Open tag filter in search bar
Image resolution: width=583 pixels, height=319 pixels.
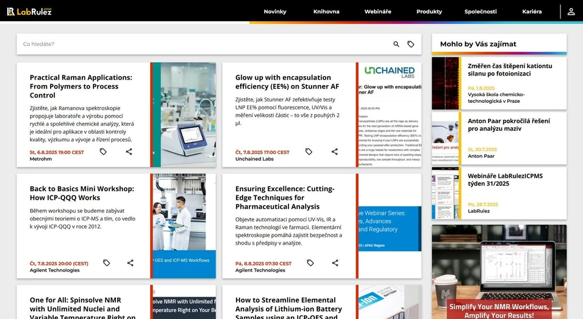coord(411,44)
